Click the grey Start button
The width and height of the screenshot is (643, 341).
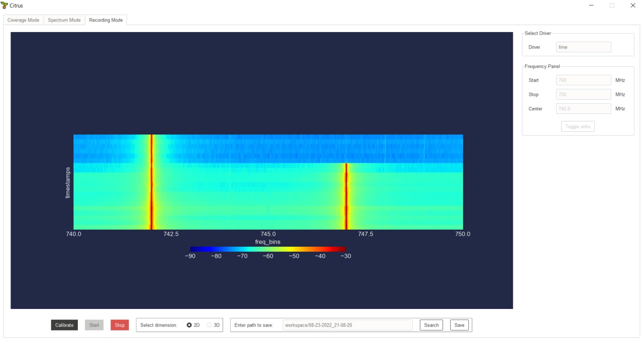94,325
